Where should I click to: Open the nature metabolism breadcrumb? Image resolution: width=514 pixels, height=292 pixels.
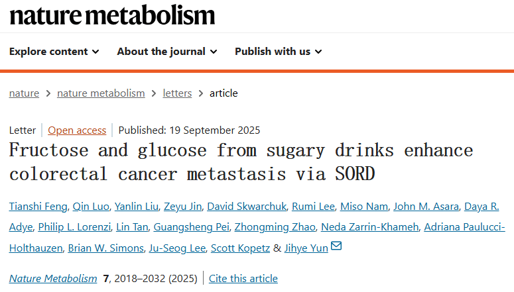pyautogui.click(x=101, y=93)
